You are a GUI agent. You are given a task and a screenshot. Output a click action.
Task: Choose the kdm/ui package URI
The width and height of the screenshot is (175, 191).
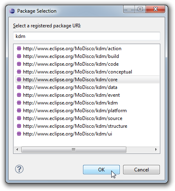67,134
